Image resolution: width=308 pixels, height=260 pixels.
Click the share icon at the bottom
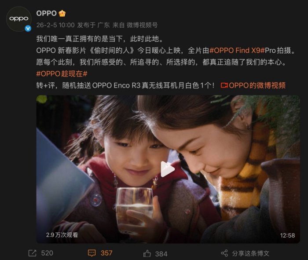point(224,253)
